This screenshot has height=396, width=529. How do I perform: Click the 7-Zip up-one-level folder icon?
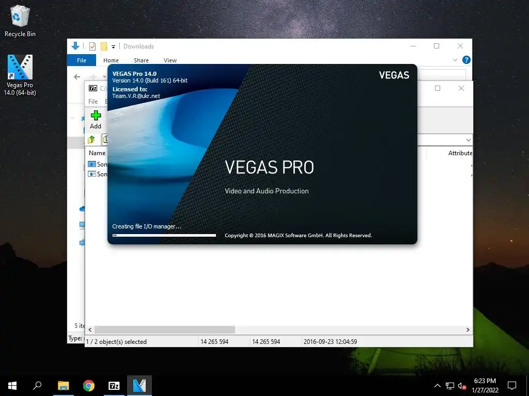point(91,139)
